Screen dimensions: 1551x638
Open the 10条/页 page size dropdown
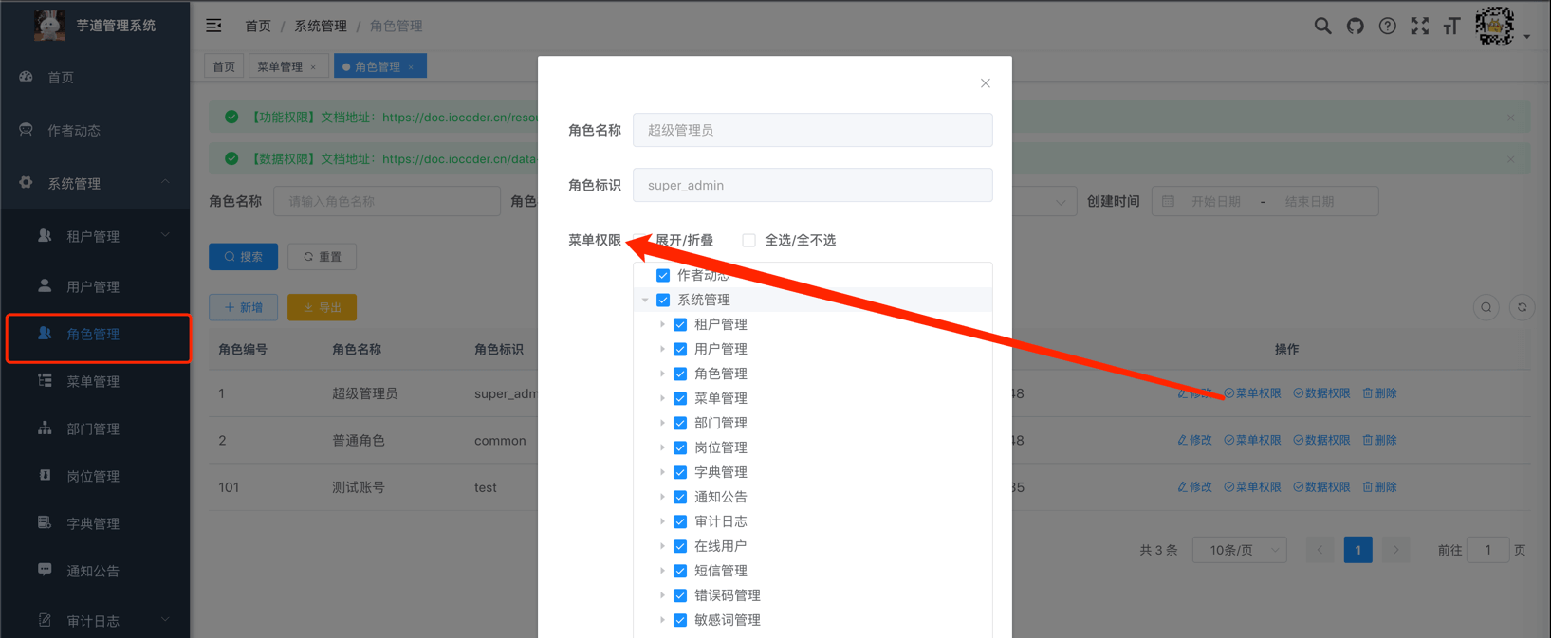click(x=1241, y=550)
